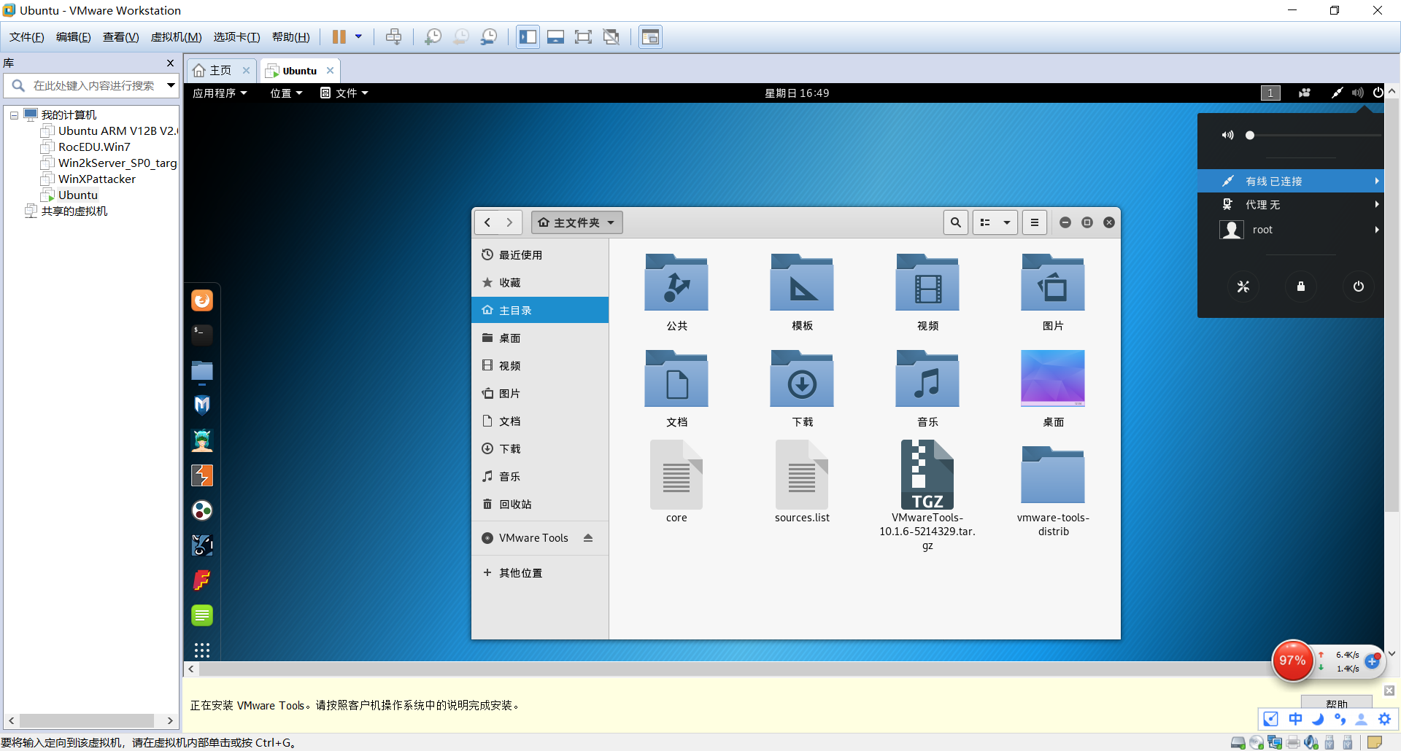Take a snapshot of the virtual machine
Image resolution: width=1401 pixels, height=751 pixels.
coord(433,36)
